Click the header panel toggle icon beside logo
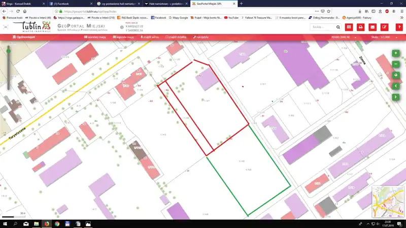The width and height of the screenshot is (406, 228). pos(6,27)
